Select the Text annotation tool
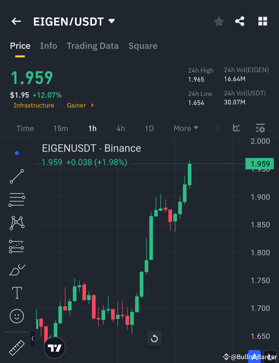 (x=17, y=293)
